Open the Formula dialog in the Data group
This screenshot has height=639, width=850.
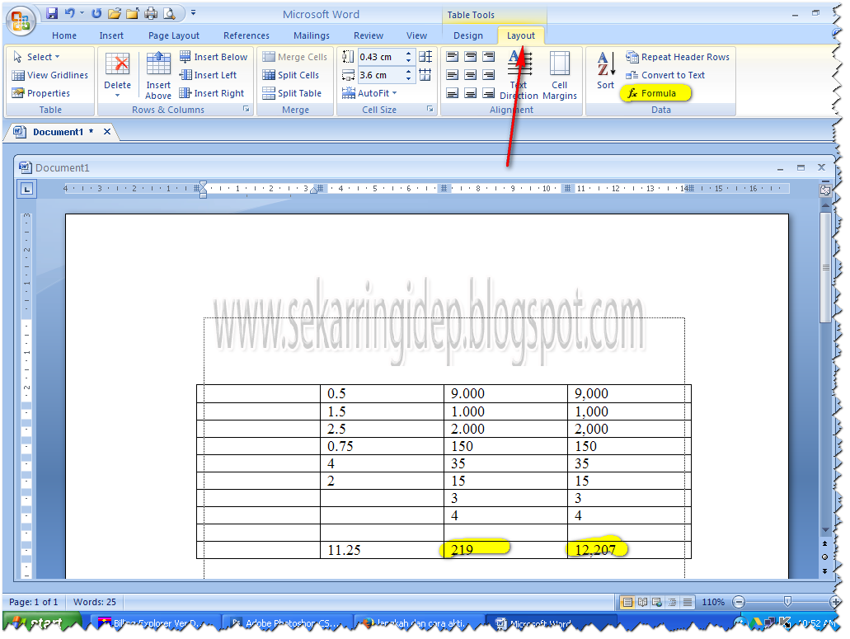[x=655, y=93]
